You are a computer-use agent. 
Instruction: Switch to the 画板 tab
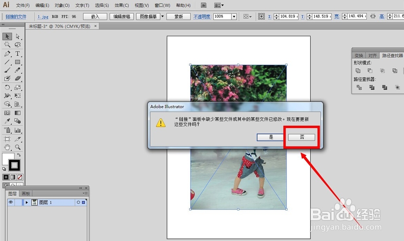26,194
